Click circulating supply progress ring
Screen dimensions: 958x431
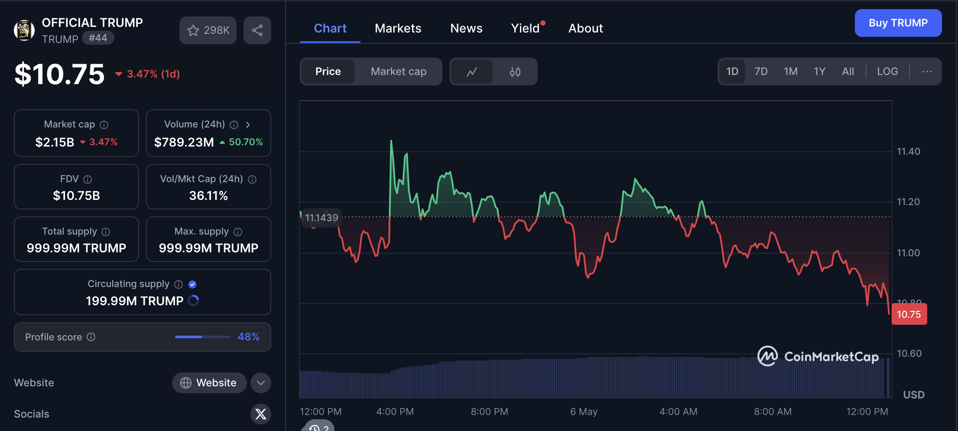point(194,300)
